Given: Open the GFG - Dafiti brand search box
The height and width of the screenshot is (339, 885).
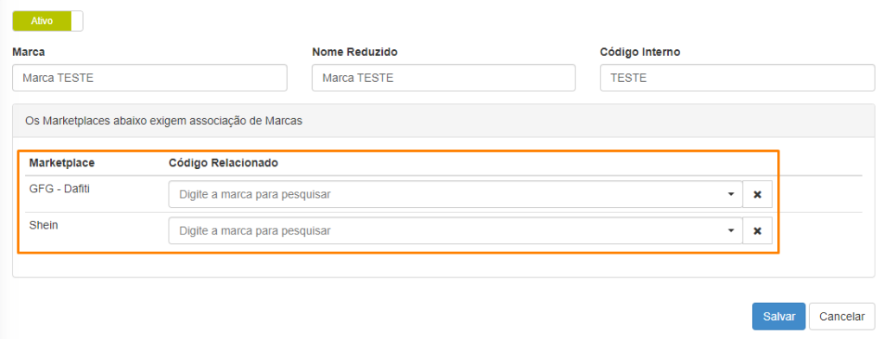Looking at the screenshot, I should [x=455, y=194].
